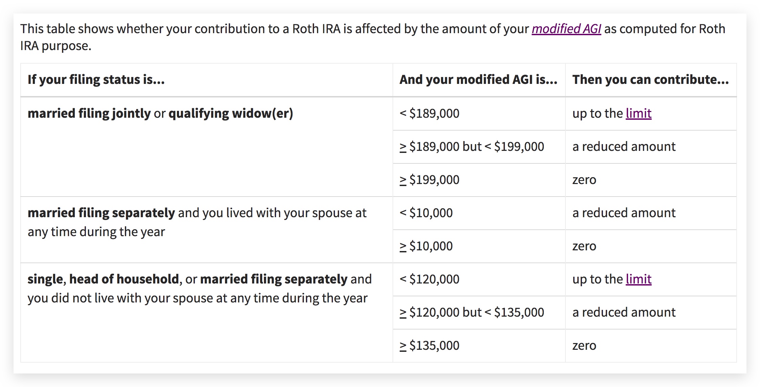Screen dimensions: 760x387
Task: Follow the limit link in the married filing jointly row
Action: [x=639, y=113]
